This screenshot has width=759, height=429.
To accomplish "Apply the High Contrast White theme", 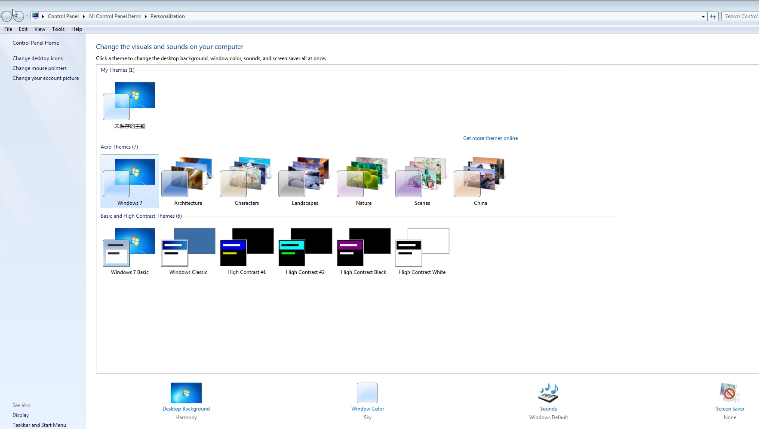I will pyautogui.click(x=422, y=251).
